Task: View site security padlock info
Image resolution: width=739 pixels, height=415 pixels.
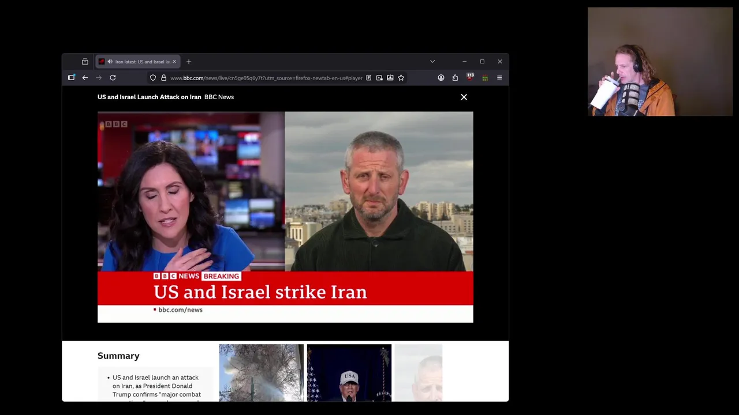Action: 164,78
